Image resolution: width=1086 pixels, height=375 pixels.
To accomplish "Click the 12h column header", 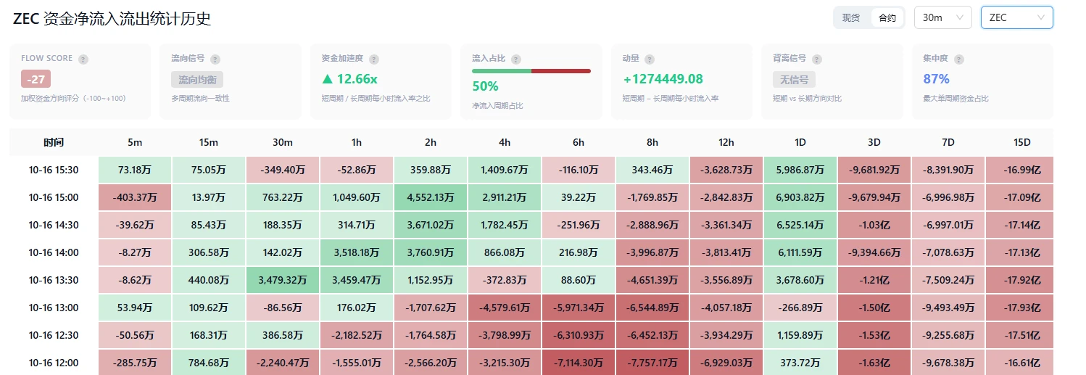I will pyautogui.click(x=726, y=142).
